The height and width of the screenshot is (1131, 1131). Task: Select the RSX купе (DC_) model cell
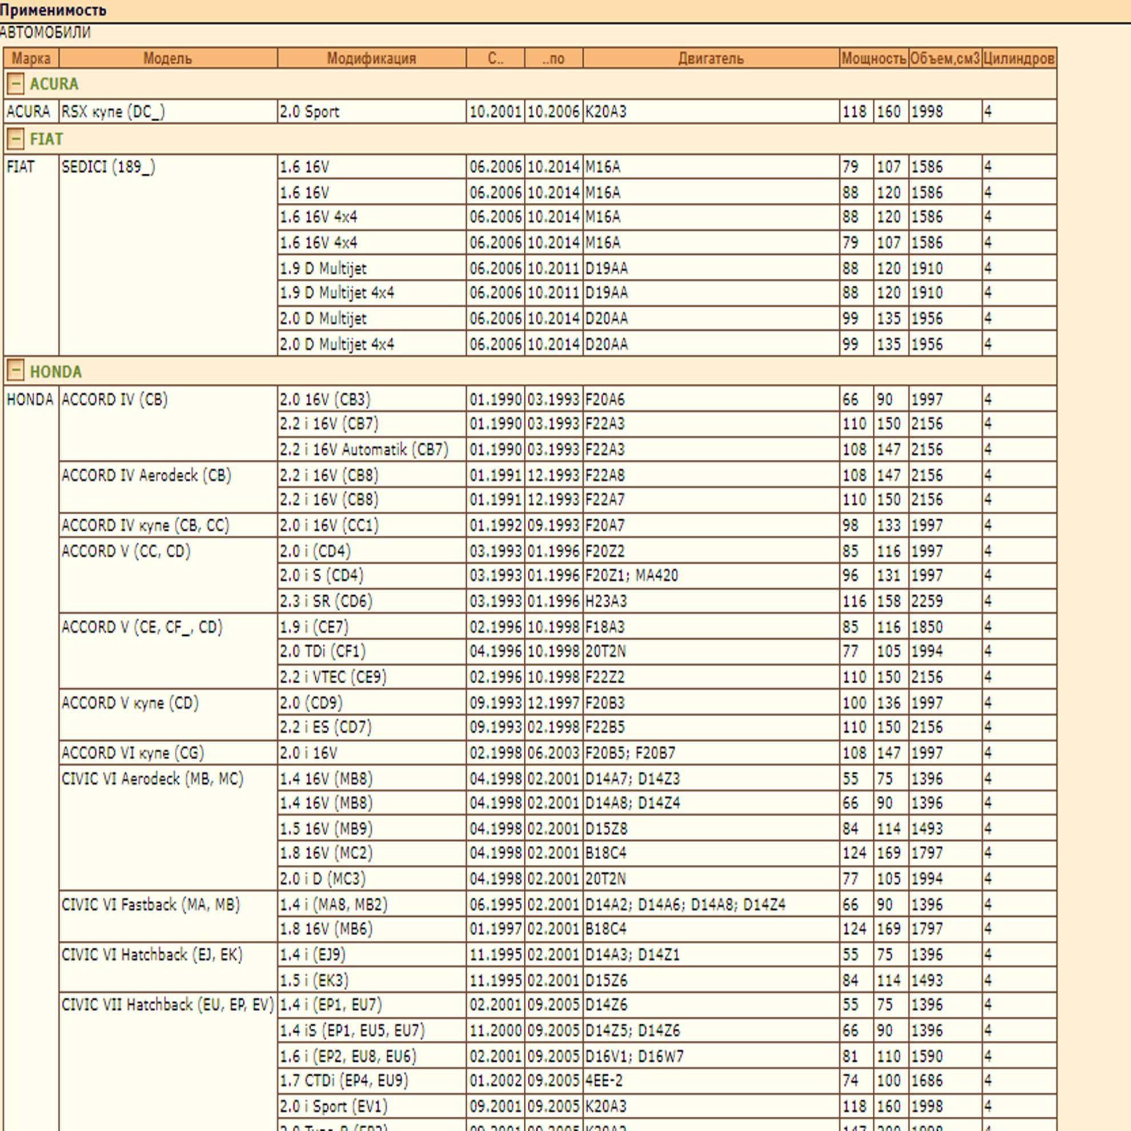pos(113,112)
